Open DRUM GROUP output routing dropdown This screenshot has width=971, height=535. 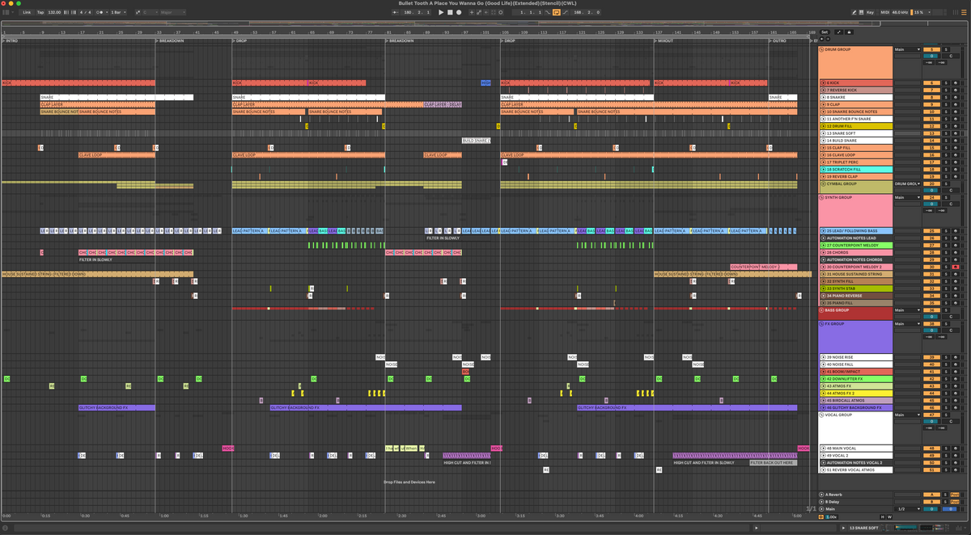[x=907, y=49]
